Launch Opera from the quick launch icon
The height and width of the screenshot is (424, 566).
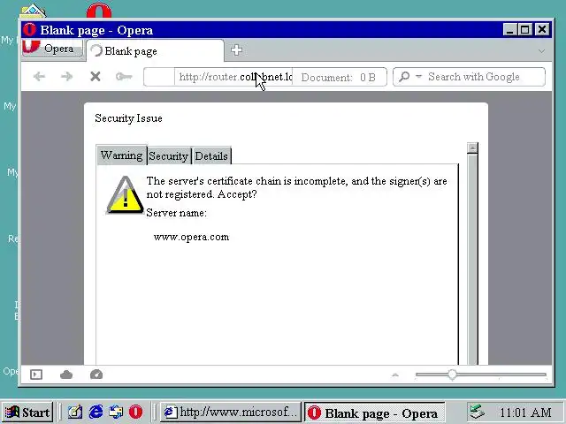(135, 412)
